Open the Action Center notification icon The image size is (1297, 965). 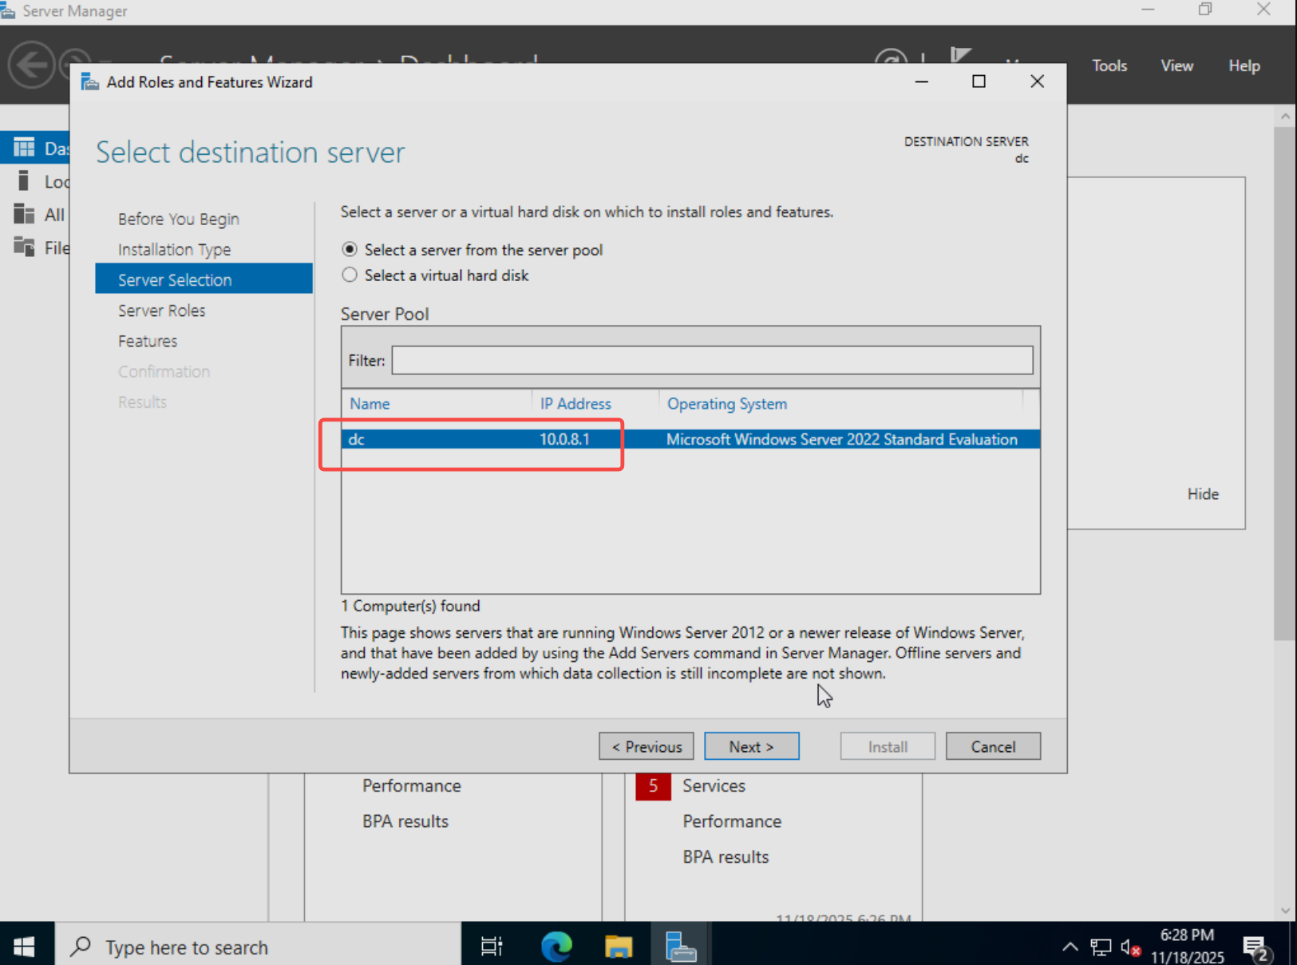(1255, 948)
